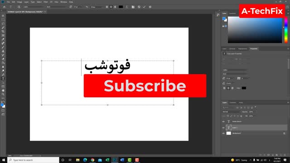Open font family dropdown in Properties panel

[235, 70]
